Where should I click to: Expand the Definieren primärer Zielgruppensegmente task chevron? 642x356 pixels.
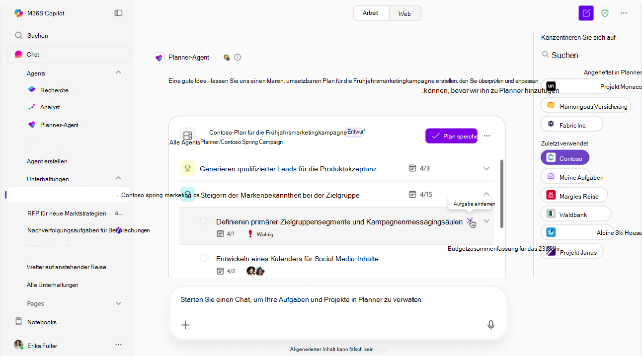pos(487,221)
